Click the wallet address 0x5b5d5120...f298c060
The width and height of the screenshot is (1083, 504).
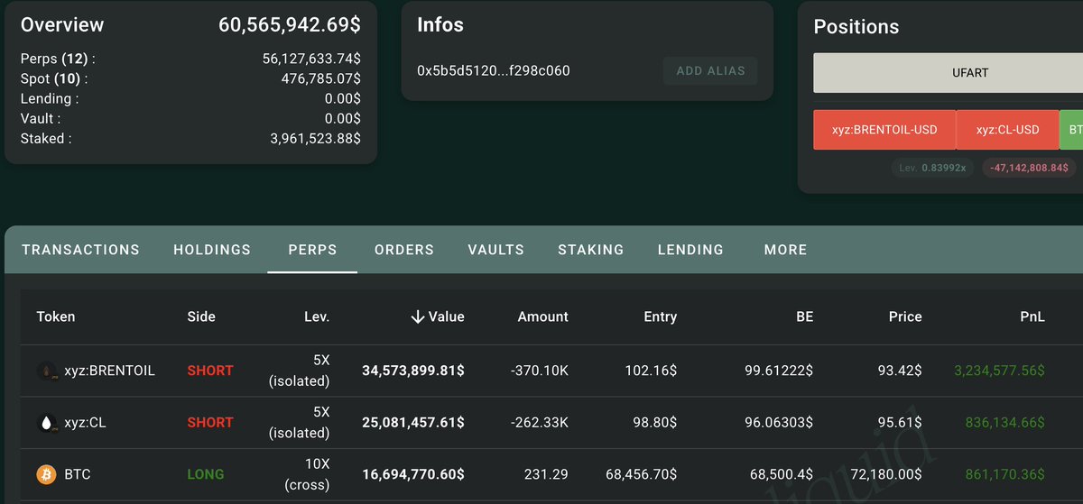(x=494, y=70)
